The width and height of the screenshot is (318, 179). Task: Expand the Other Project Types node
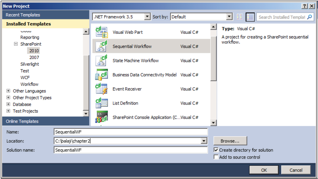[8, 97]
